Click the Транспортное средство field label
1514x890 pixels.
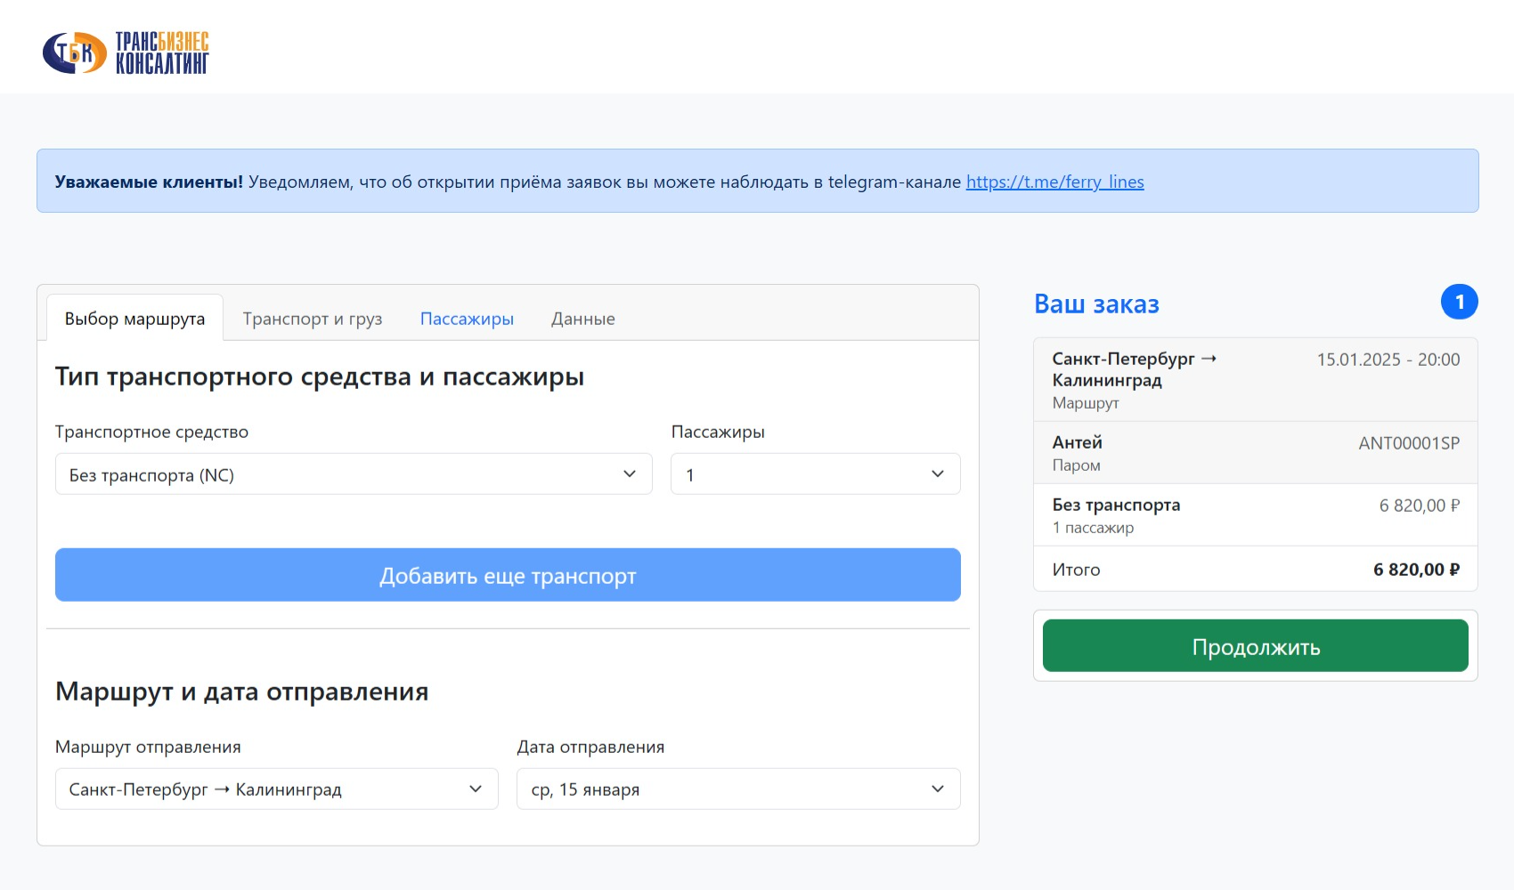click(151, 432)
